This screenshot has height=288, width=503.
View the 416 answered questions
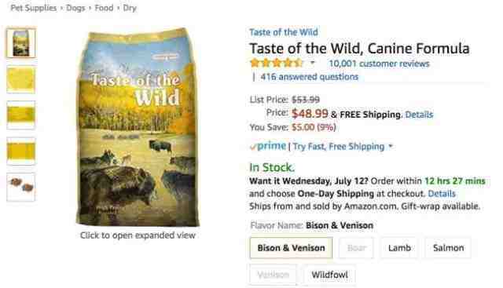[309, 77]
